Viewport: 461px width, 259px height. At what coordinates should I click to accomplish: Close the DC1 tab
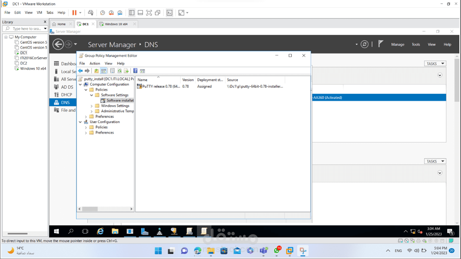click(93, 24)
